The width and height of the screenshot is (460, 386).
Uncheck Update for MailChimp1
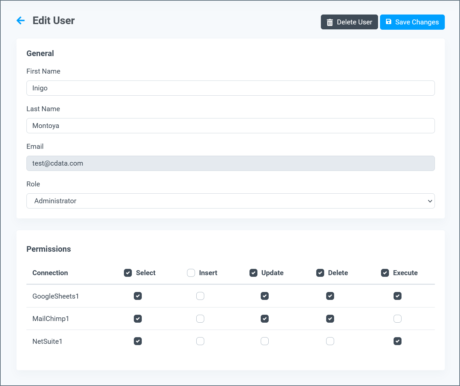(265, 319)
